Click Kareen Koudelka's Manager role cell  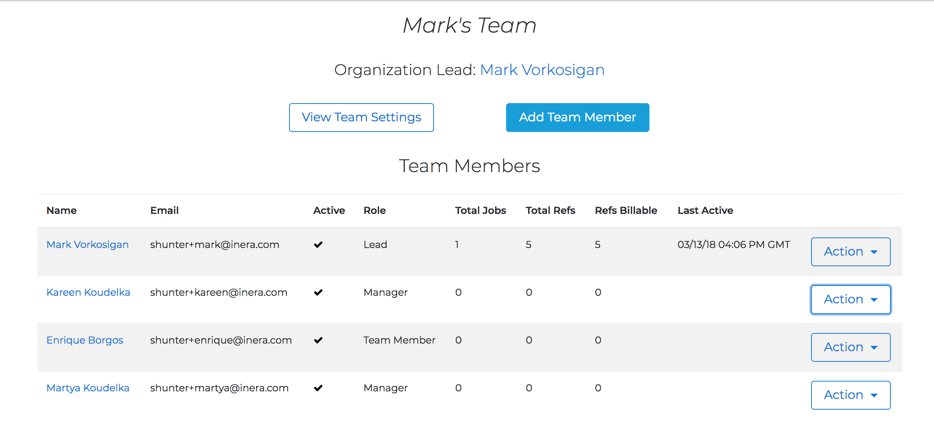click(385, 292)
